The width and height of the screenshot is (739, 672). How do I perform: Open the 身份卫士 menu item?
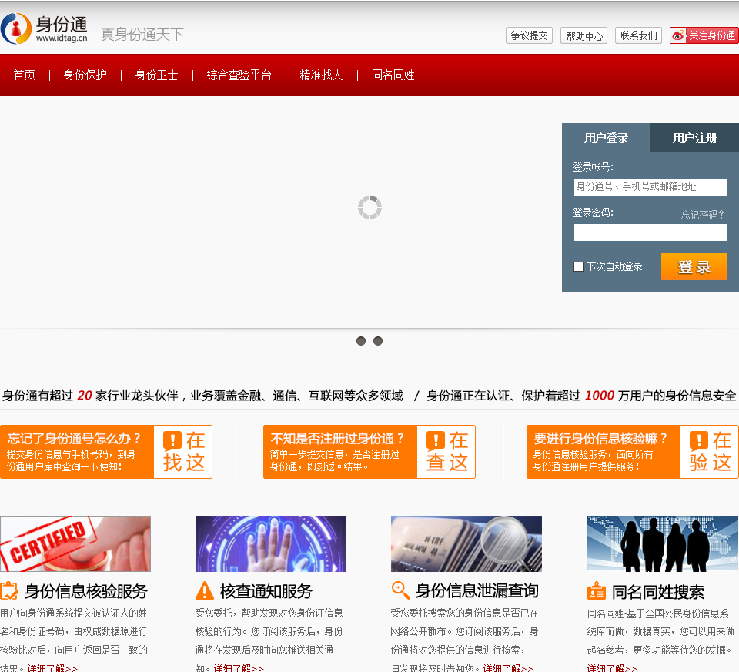156,75
